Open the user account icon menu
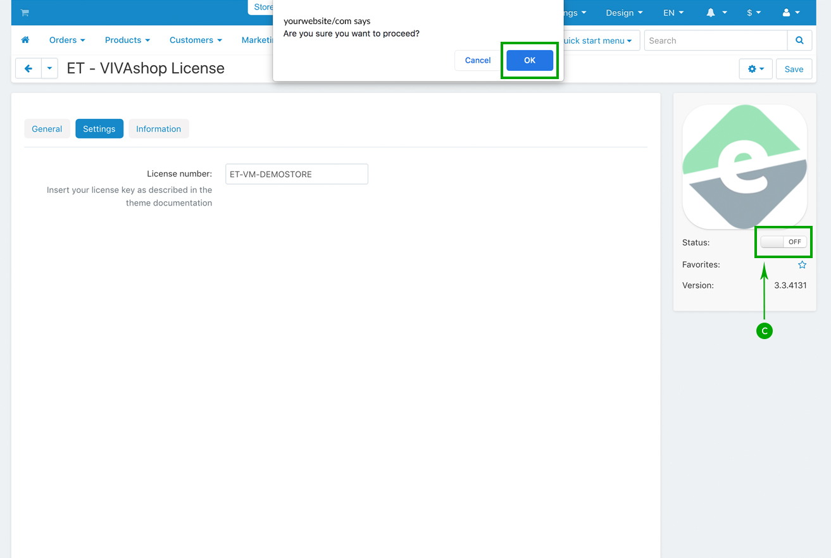 click(791, 13)
